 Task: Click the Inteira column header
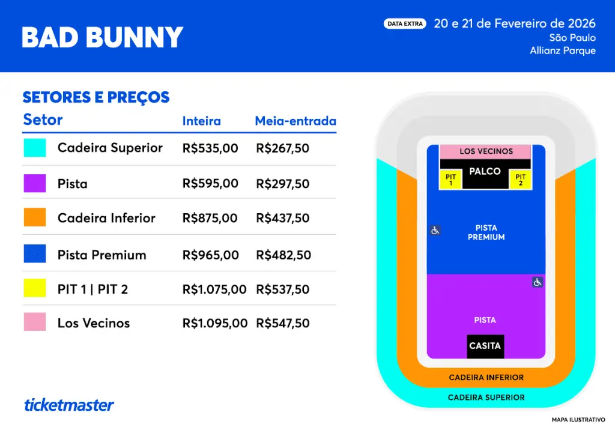tap(202, 121)
